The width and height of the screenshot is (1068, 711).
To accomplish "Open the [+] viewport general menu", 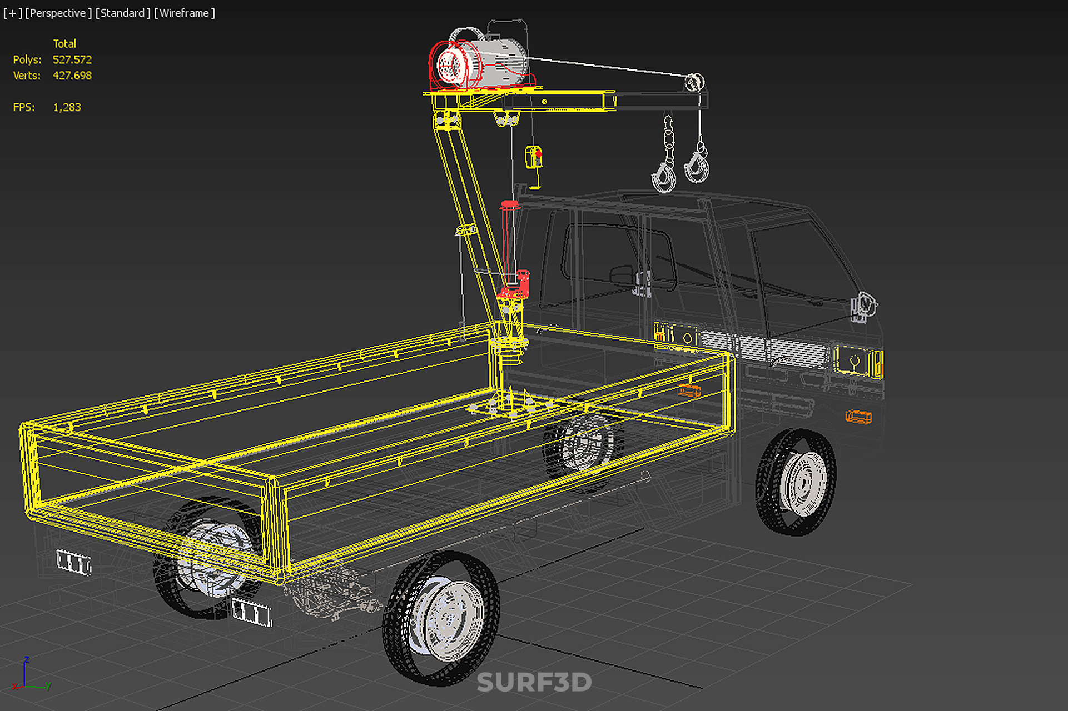I will [x=12, y=13].
